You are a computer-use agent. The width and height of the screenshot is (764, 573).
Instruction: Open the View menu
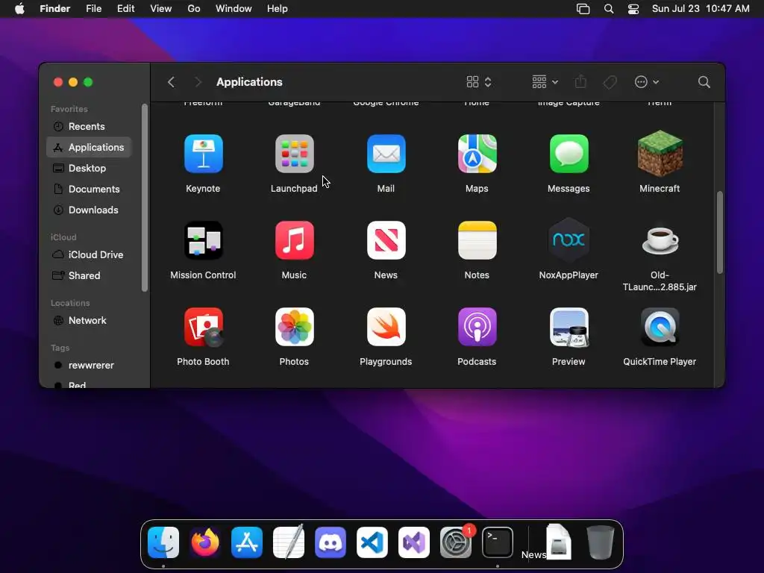(161, 9)
